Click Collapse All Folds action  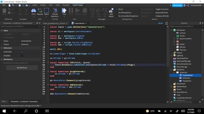pos(162,16)
